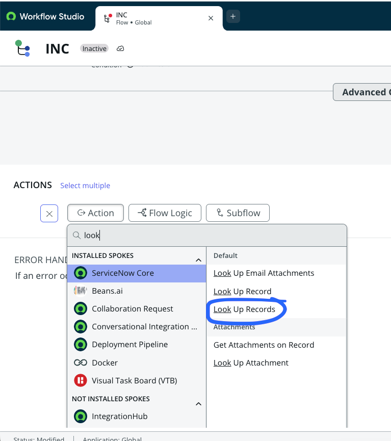Screen dimensions: 391x441
Task: Select ServiceNow Core spoke
Action: [137, 273]
